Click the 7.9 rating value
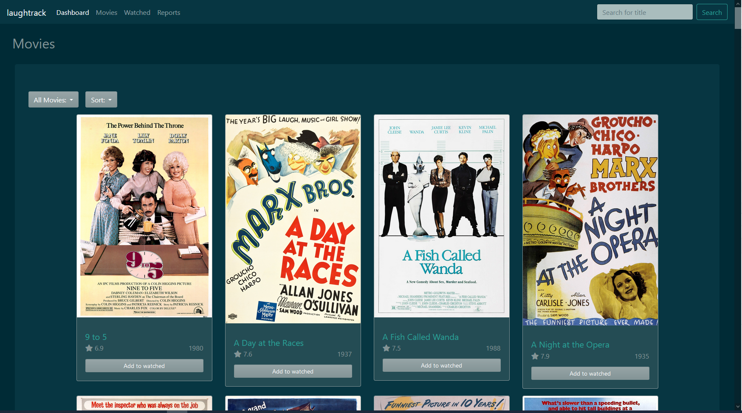The height and width of the screenshot is (413, 742). click(x=545, y=356)
